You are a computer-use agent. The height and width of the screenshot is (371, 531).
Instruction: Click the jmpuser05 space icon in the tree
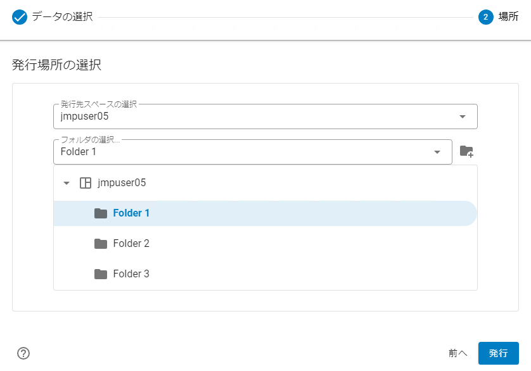84,182
